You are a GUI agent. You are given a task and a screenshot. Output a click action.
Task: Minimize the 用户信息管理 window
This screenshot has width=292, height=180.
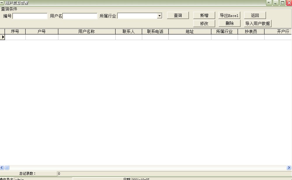[276, 3]
